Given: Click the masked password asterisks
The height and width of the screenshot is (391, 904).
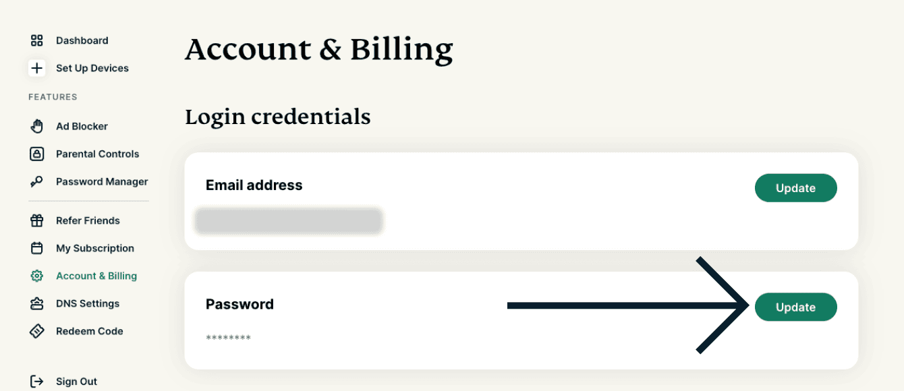Looking at the screenshot, I should (228, 338).
